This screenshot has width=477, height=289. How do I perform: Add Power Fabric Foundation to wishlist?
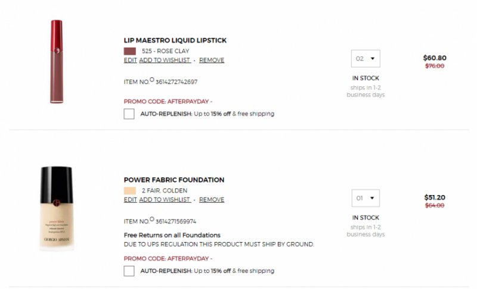click(165, 200)
